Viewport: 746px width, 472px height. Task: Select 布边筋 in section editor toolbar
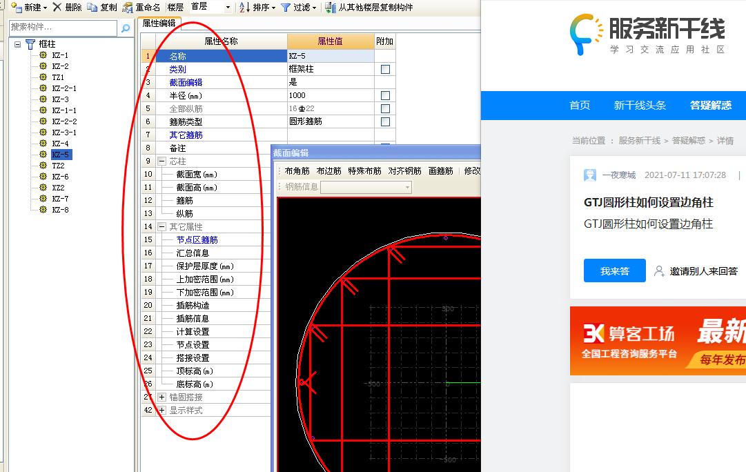[x=328, y=171]
